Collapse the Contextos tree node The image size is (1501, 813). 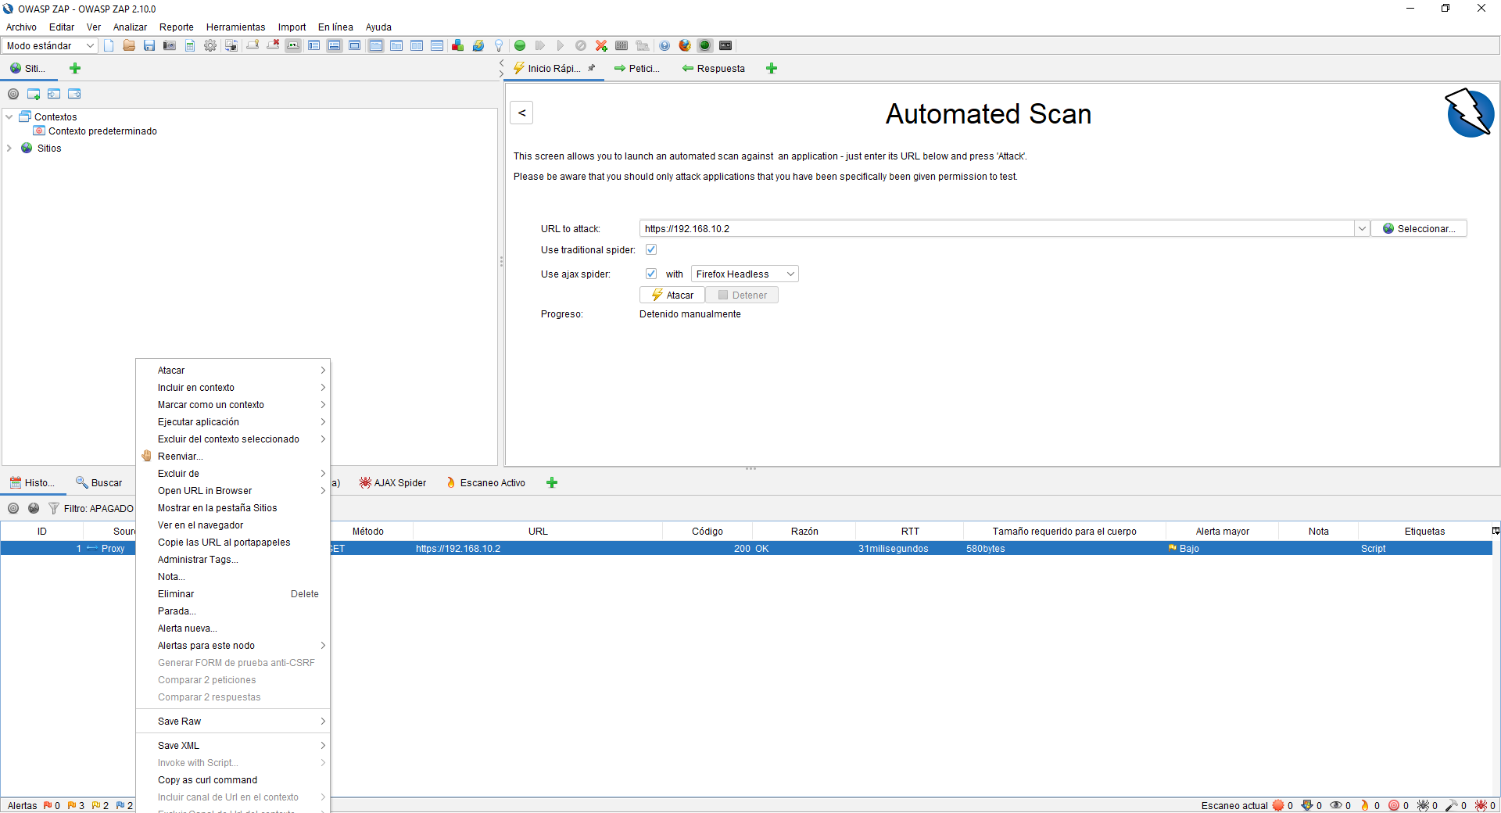tap(9, 116)
